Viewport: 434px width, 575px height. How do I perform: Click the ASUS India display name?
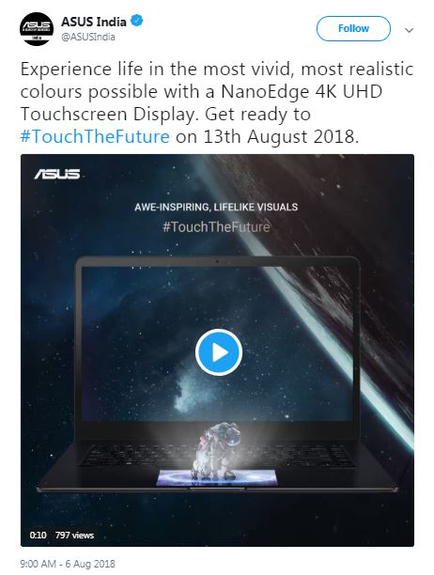(x=94, y=22)
